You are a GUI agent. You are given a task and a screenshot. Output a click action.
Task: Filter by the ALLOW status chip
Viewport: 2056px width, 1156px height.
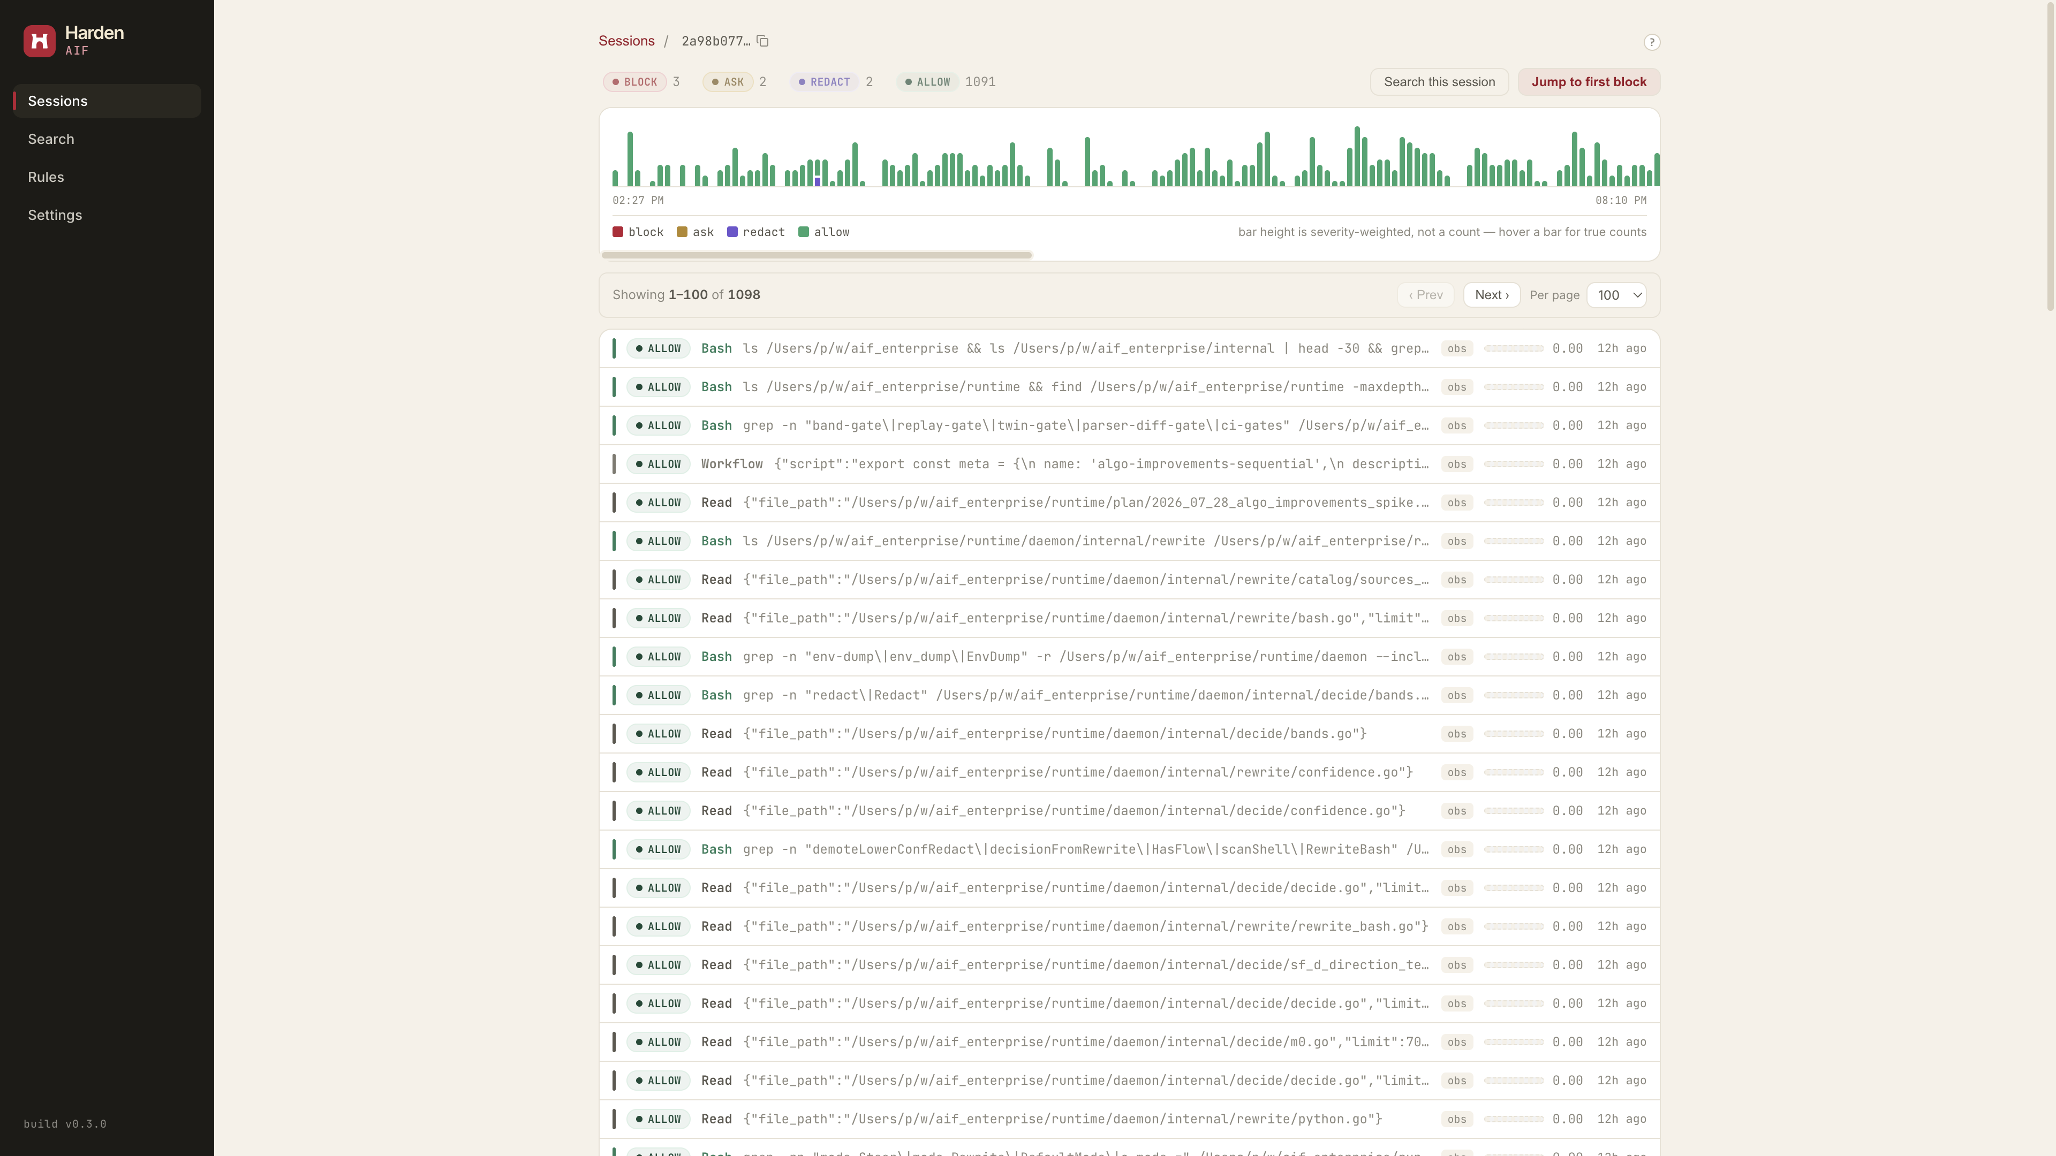[927, 82]
